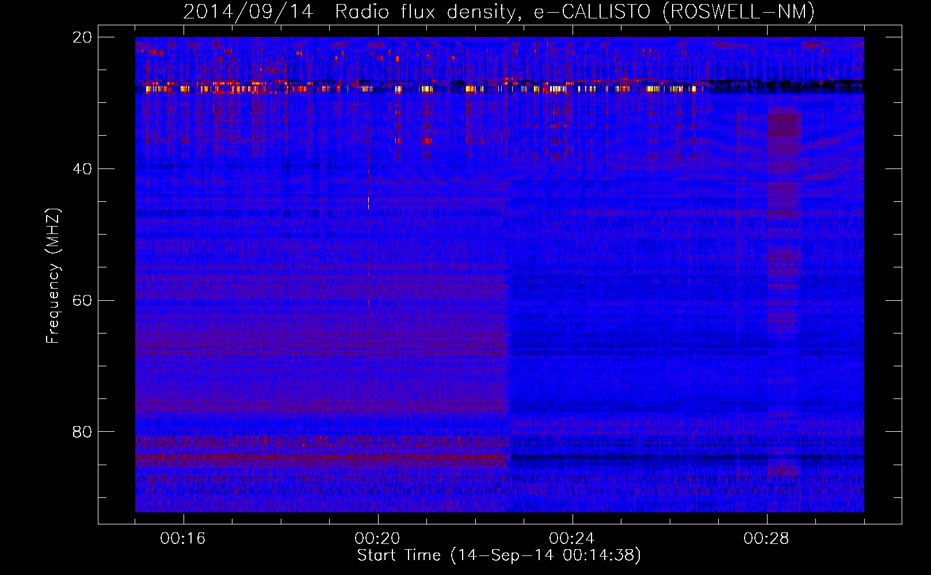The height and width of the screenshot is (575, 931).
Task: Click the "Frequency (MHZ)" axis label
Action: pos(53,276)
